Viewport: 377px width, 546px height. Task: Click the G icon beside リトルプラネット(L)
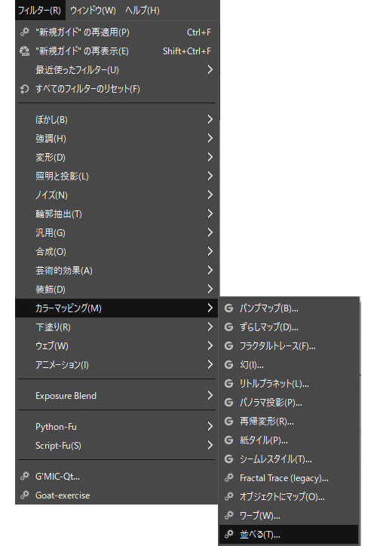coord(228,383)
